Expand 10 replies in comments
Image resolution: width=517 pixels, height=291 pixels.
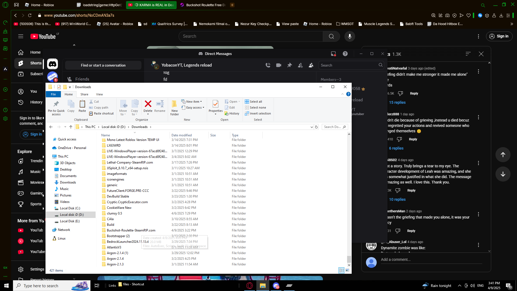pyautogui.click(x=397, y=199)
